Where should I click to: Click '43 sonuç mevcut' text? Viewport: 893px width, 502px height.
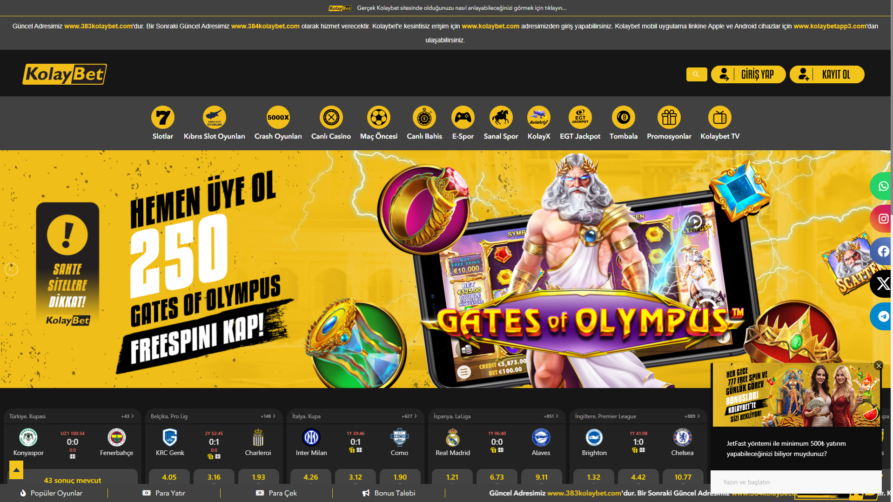73,480
